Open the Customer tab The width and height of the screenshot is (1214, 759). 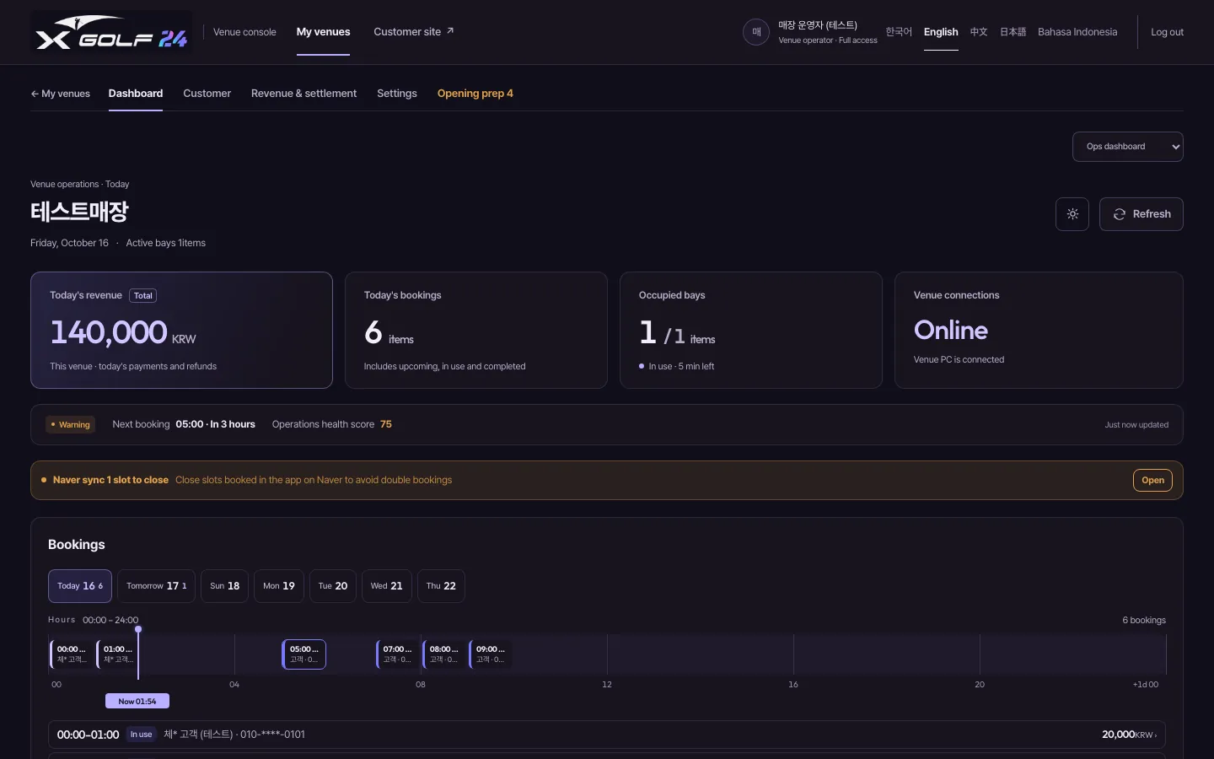click(x=207, y=94)
